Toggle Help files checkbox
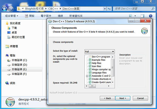157x109 pixels. [90, 63]
